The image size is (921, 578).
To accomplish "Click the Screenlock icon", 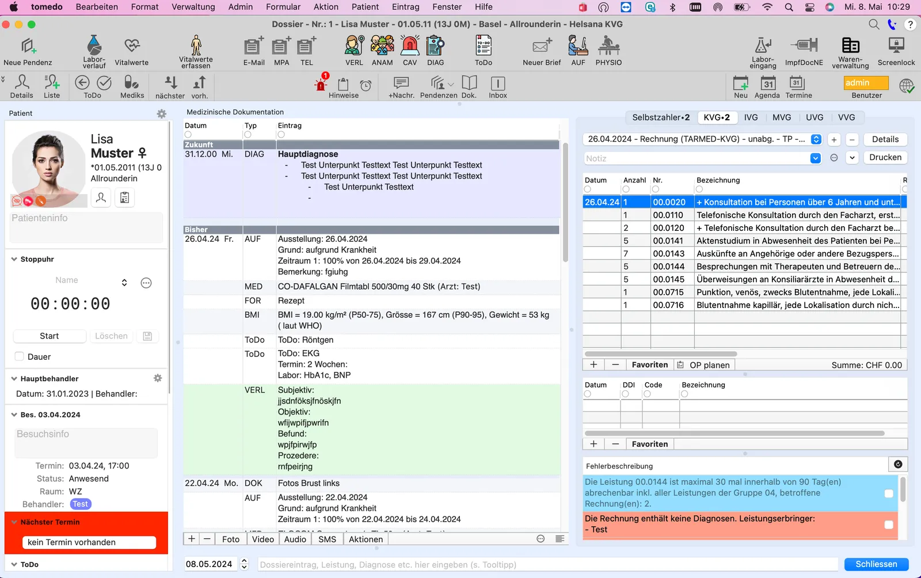I will 896,45.
